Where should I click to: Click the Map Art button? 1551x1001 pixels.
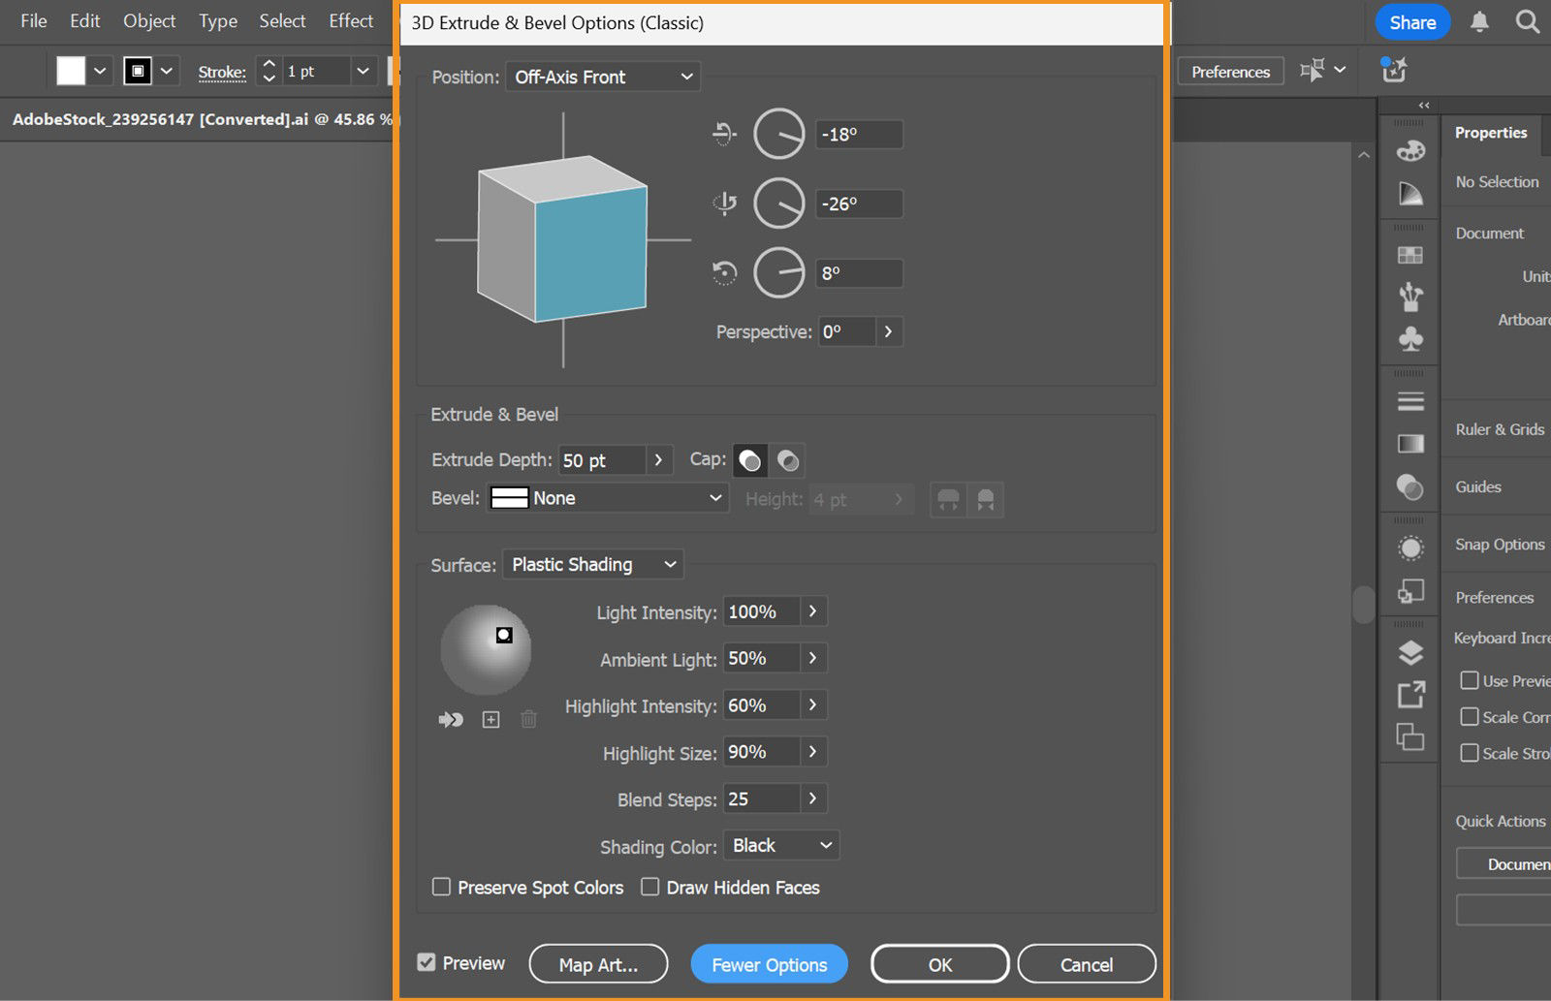click(x=598, y=964)
